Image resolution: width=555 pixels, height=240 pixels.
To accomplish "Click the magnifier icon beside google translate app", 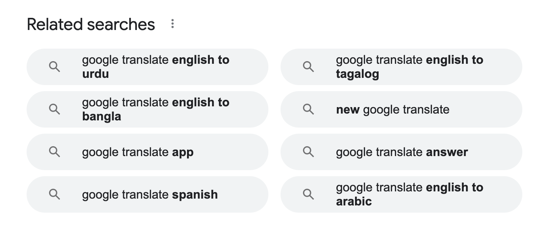I will pyautogui.click(x=55, y=152).
